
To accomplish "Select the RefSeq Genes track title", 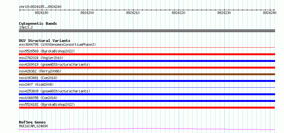I will pos(32,123).
